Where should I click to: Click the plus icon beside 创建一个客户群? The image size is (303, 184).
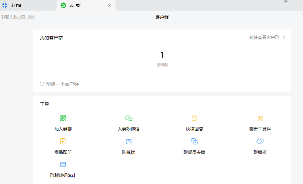(42, 84)
